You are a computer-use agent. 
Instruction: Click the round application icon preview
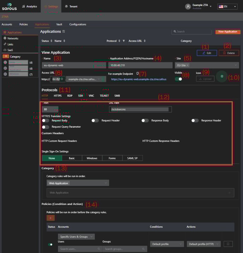[221, 76]
